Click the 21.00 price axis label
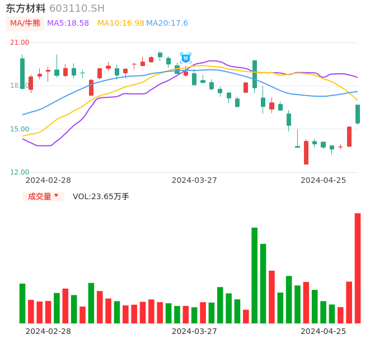 [20, 43]
